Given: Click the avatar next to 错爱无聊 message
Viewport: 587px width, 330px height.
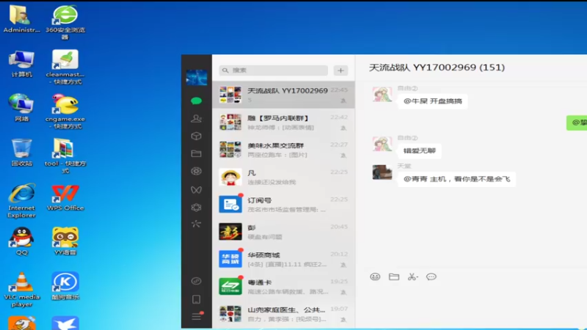Looking at the screenshot, I should tap(382, 144).
